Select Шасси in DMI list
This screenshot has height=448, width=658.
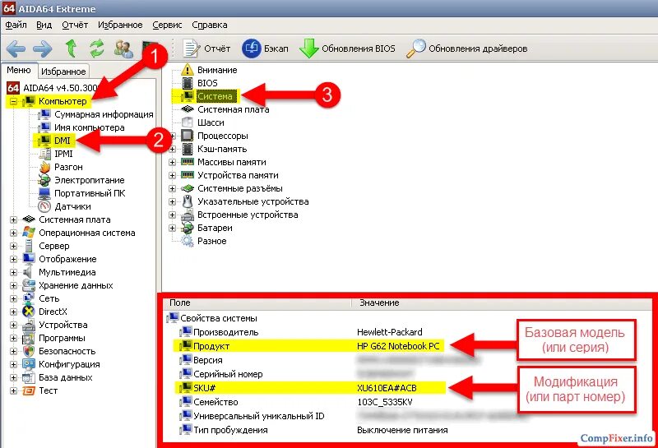(x=211, y=123)
